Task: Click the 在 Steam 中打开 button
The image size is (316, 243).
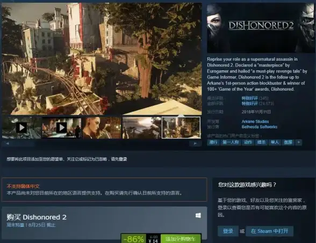Action: 269,231
